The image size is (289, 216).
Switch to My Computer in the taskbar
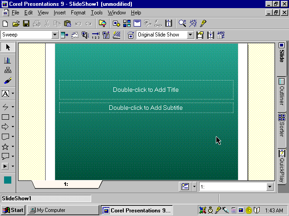(x=63, y=210)
